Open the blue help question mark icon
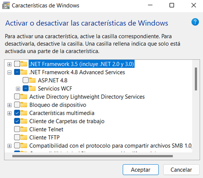Image resolution: width=203 pixels, height=178 pixels. pos(195,22)
